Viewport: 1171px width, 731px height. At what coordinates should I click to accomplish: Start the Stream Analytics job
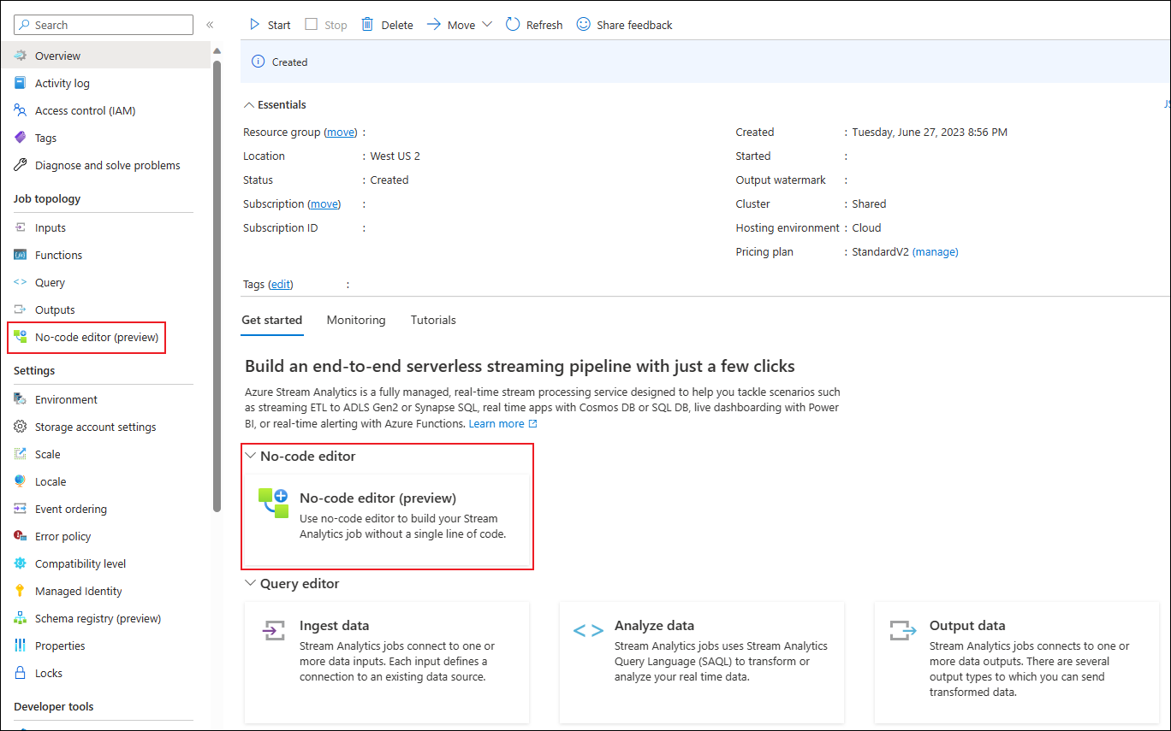coord(270,25)
